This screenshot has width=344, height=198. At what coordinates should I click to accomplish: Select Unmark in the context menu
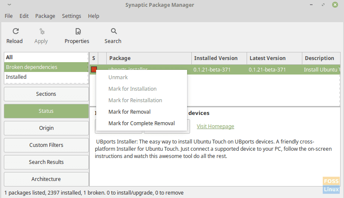tap(142, 77)
